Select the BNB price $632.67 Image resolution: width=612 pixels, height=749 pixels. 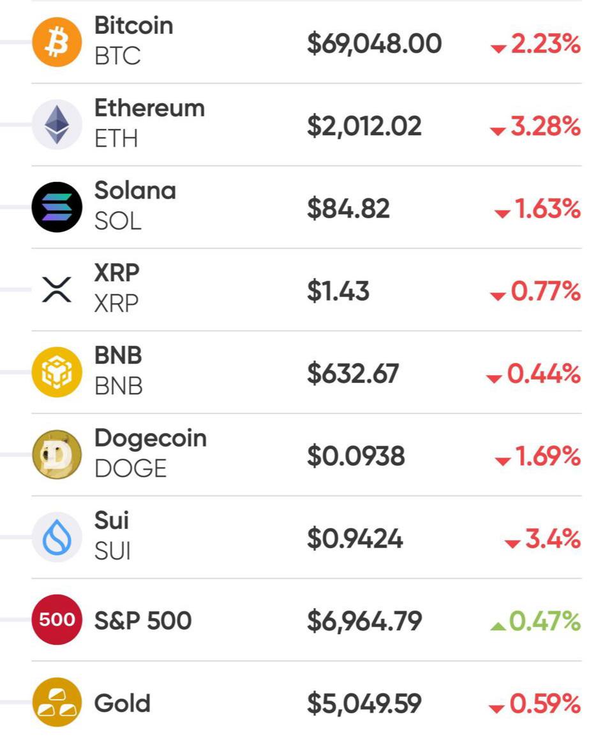click(x=353, y=373)
